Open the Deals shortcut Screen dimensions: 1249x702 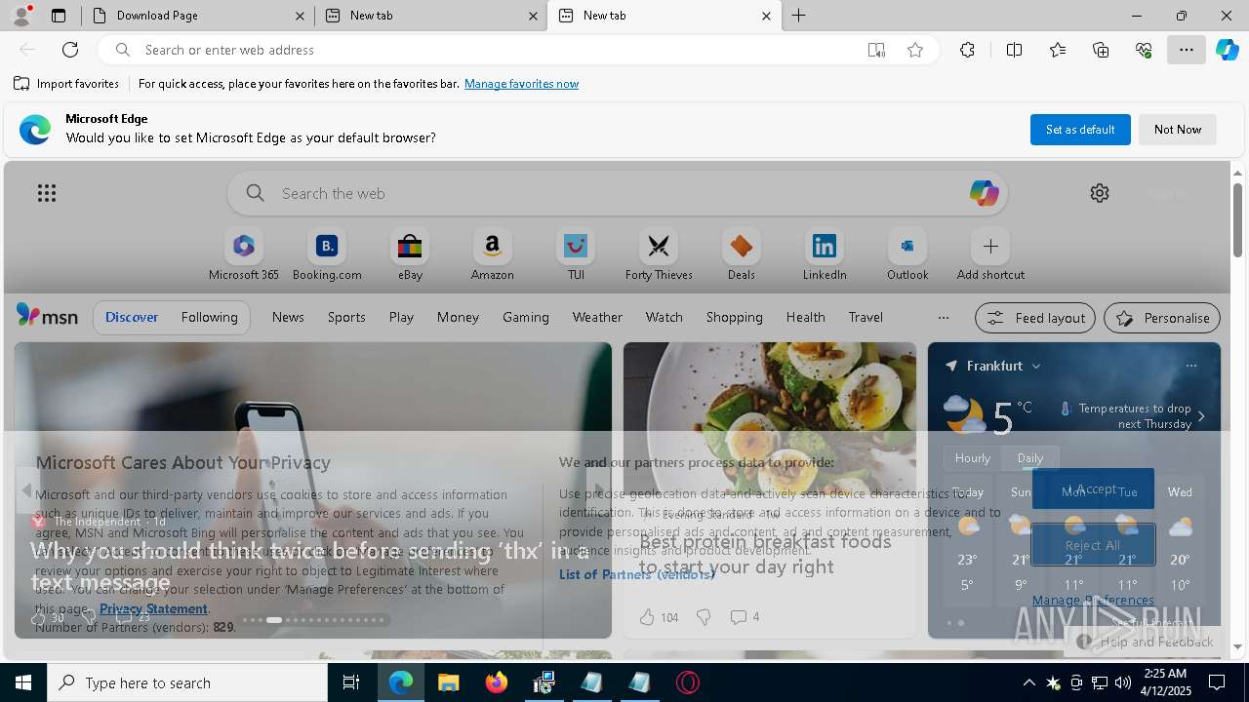pyautogui.click(x=742, y=255)
